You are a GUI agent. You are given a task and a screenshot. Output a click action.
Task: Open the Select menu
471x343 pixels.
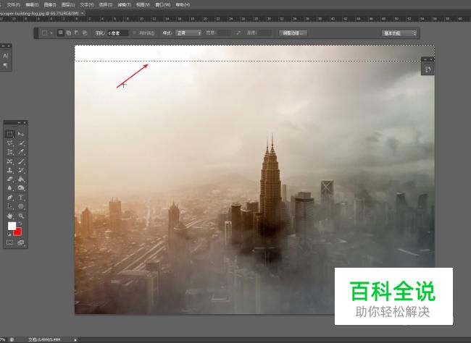[x=106, y=4]
